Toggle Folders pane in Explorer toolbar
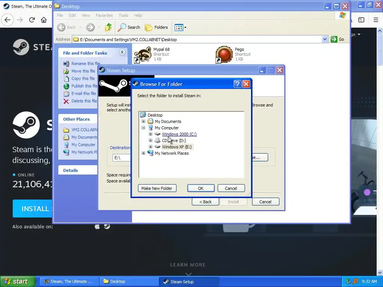 coord(156,27)
